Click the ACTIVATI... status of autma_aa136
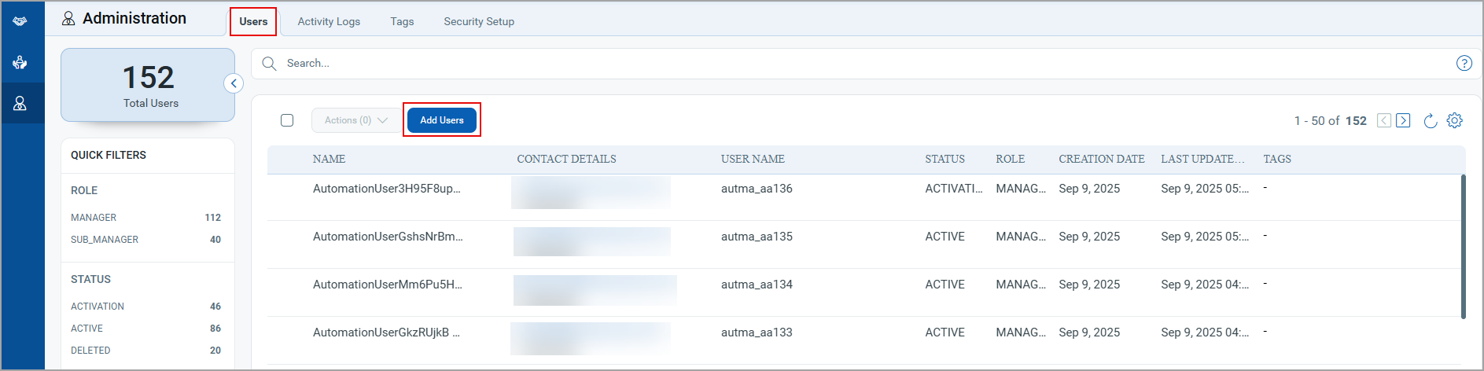 click(953, 189)
